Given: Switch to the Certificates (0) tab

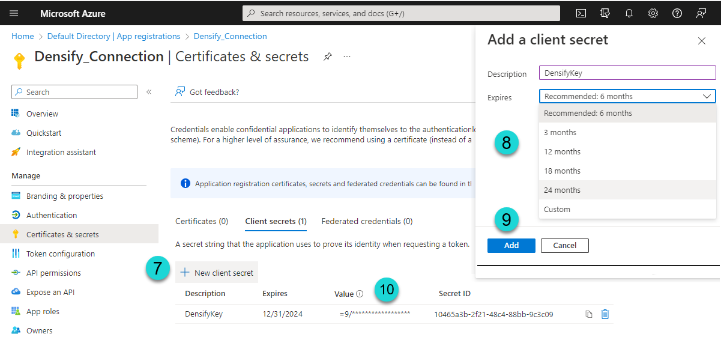Looking at the screenshot, I should click(202, 221).
